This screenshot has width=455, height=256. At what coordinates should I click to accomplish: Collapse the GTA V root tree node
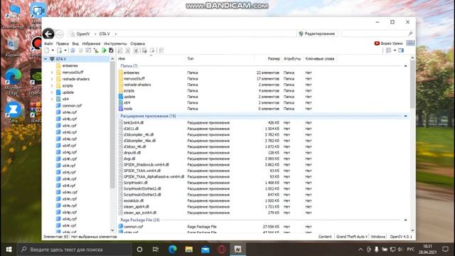(x=45, y=59)
